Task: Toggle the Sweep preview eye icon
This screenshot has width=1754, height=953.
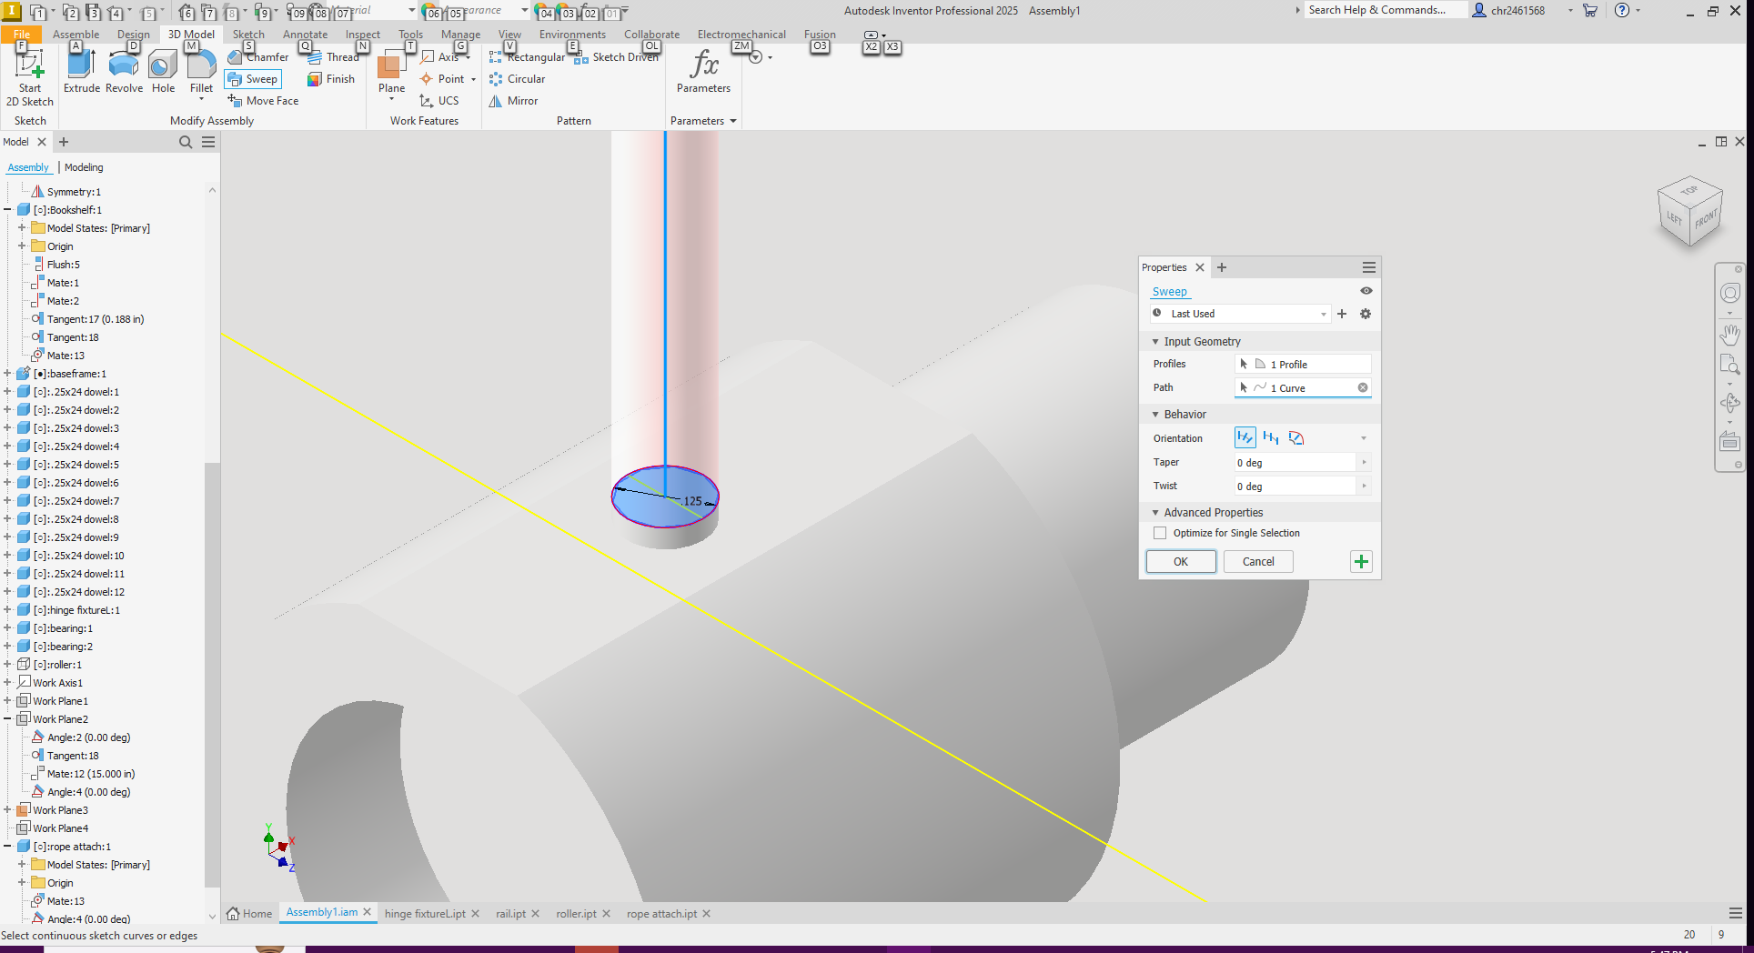Action: click(1366, 290)
